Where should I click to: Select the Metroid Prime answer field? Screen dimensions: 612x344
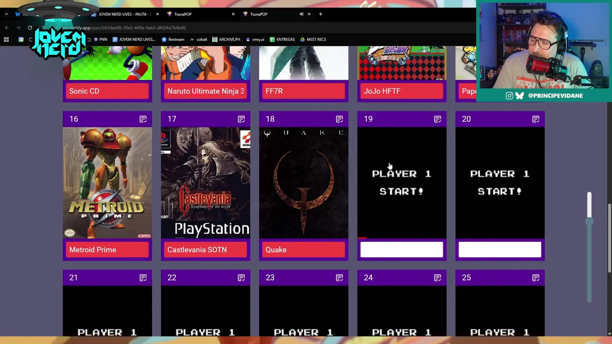pyautogui.click(x=107, y=249)
